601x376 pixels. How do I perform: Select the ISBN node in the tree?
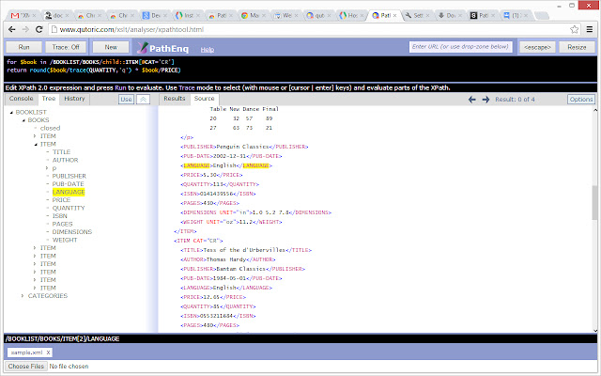click(60, 216)
